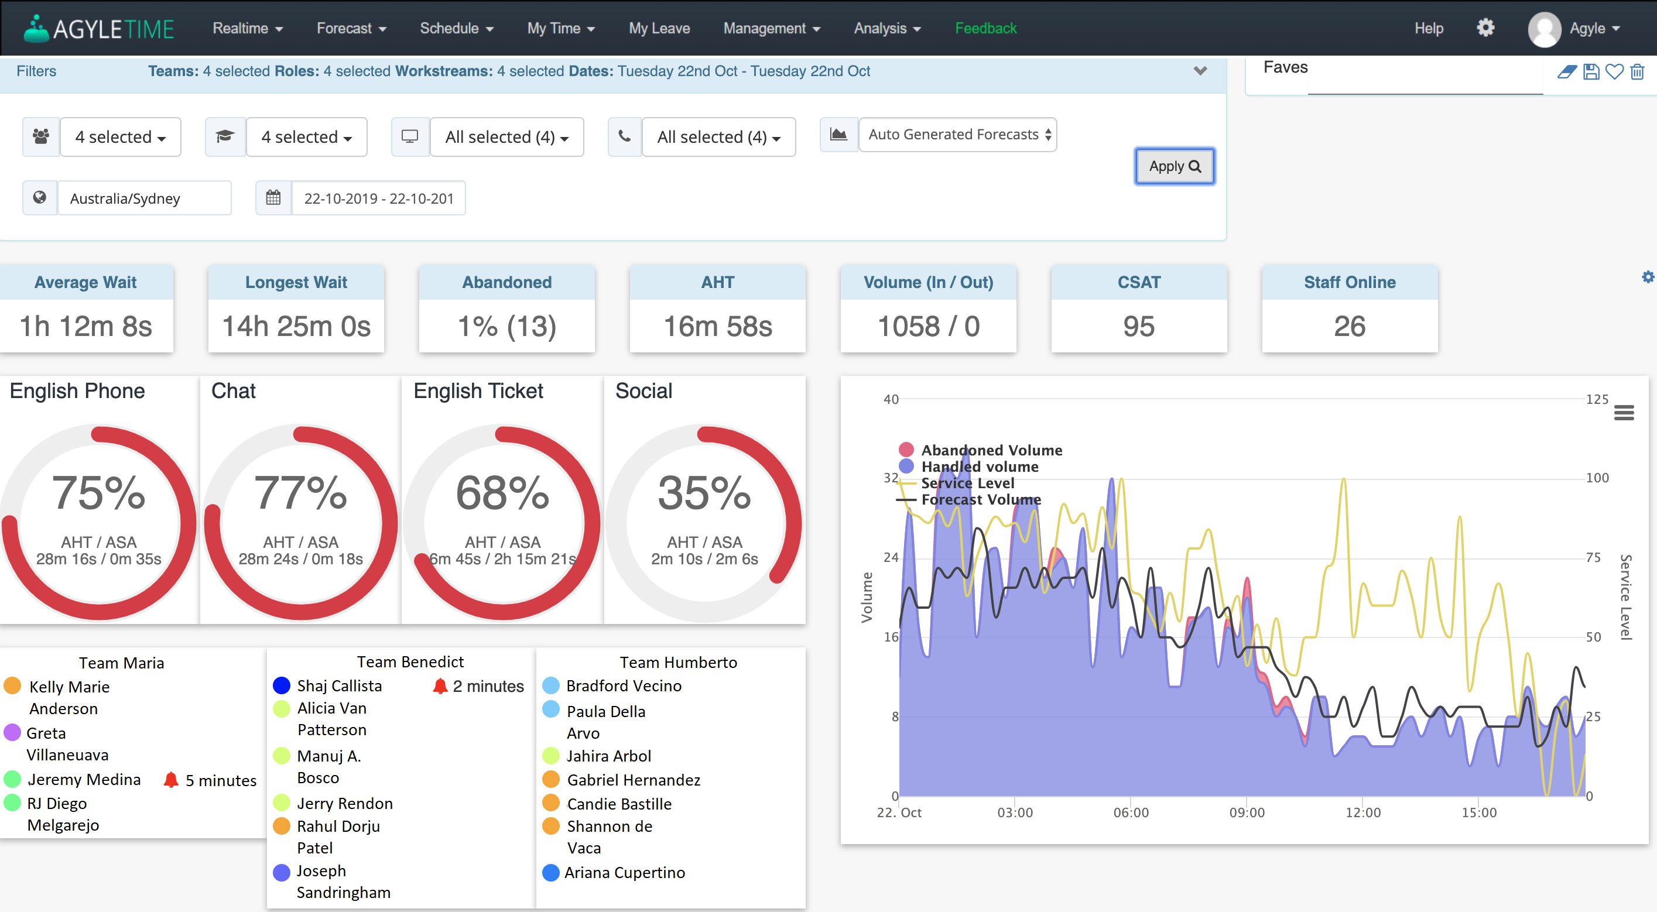1657x912 pixels.
Task: Select the calendar icon beside the date range
Action: [x=273, y=197]
